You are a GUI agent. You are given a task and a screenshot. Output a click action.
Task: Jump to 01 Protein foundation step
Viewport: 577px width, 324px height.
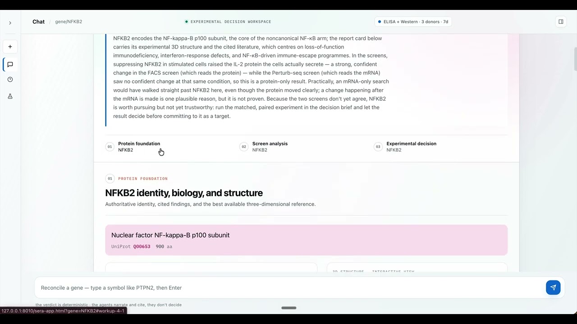(133, 147)
